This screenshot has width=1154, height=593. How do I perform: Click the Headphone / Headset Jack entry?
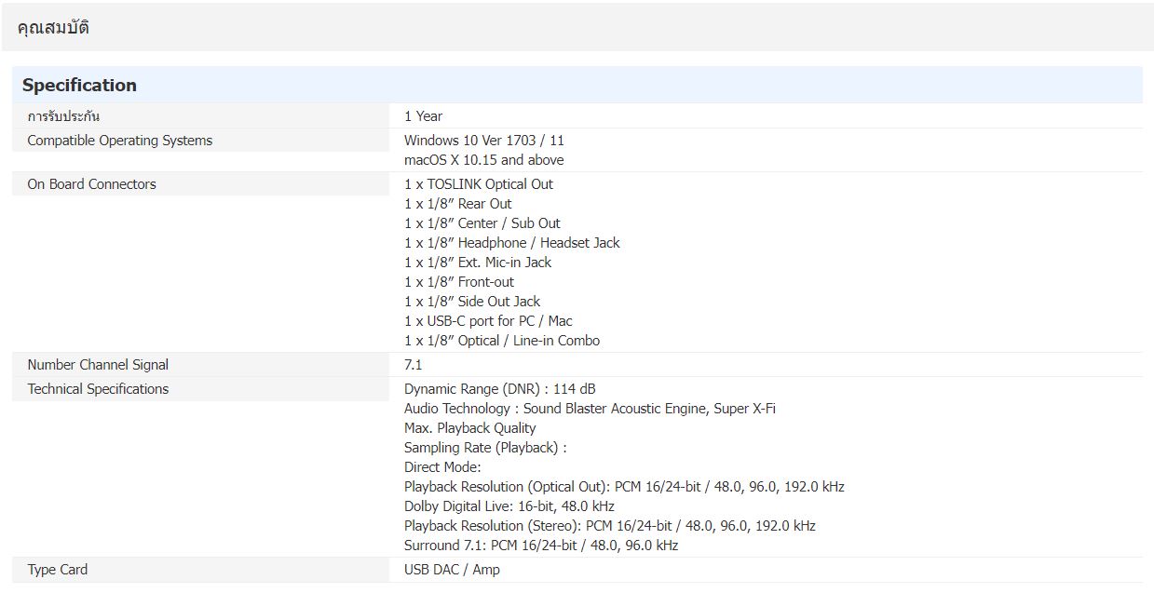pyautogui.click(x=511, y=243)
